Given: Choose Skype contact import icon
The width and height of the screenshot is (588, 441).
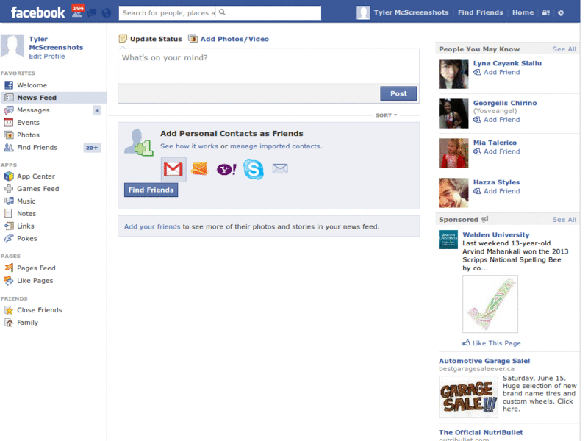Looking at the screenshot, I should pos(254,169).
